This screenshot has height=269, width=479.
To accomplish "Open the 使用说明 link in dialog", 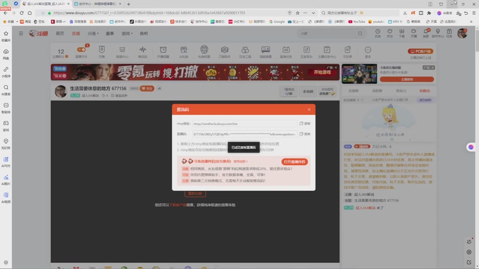I will click(241, 161).
